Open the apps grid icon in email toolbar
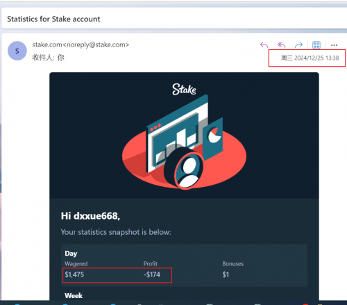Viewport: 347px width, 305px height. (316, 44)
